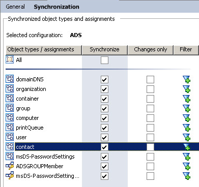This screenshot has height=187, width=199.
Task: Add filter for ADSGROUPMember assignment
Action: pyautogui.click(x=186, y=166)
